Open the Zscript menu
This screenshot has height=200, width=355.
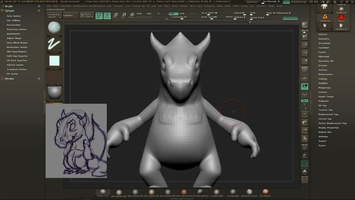pos(280,6)
